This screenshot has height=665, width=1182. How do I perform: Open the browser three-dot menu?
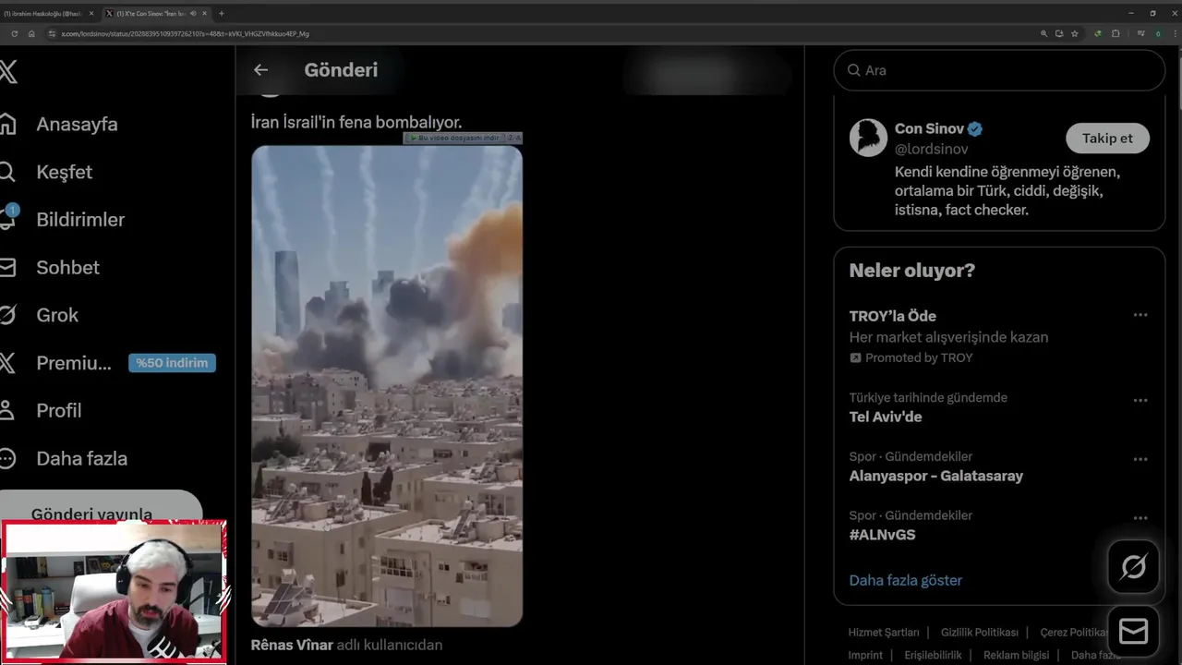click(x=1174, y=33)
